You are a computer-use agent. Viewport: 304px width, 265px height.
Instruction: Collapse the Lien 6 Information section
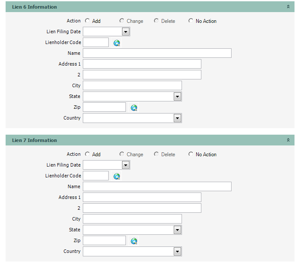(288, 7)
